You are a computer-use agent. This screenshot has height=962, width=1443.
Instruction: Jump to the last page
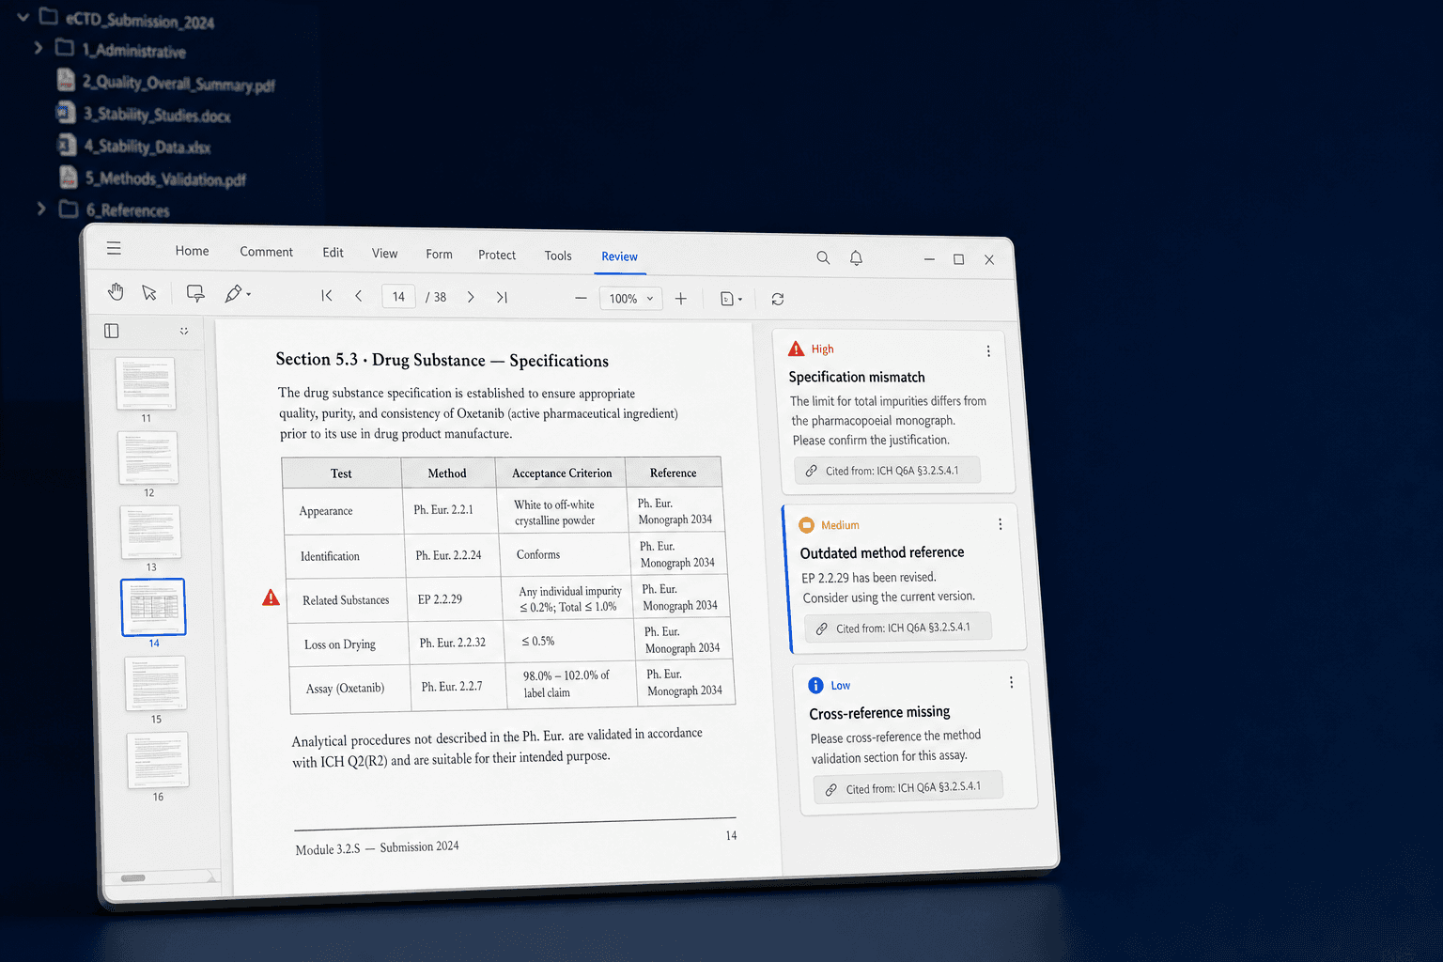click(x=502, y=297)
